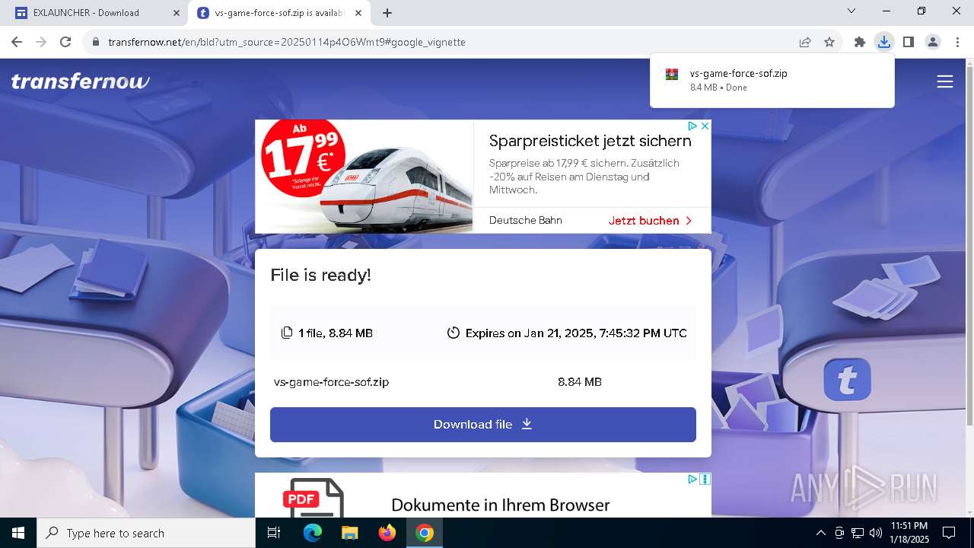Open the tab search dropdown arrow
974x548 pixels.
pos(851,11)
